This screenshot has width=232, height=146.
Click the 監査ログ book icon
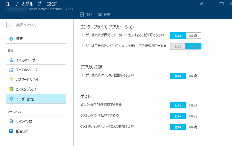tap(11, 131)
